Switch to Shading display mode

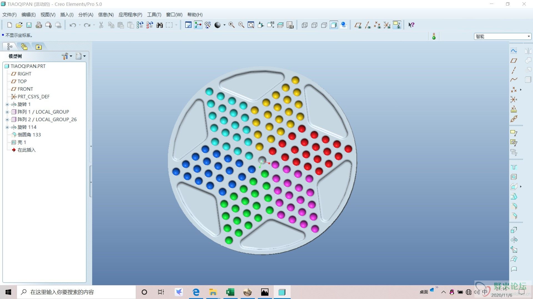(334, 25)
